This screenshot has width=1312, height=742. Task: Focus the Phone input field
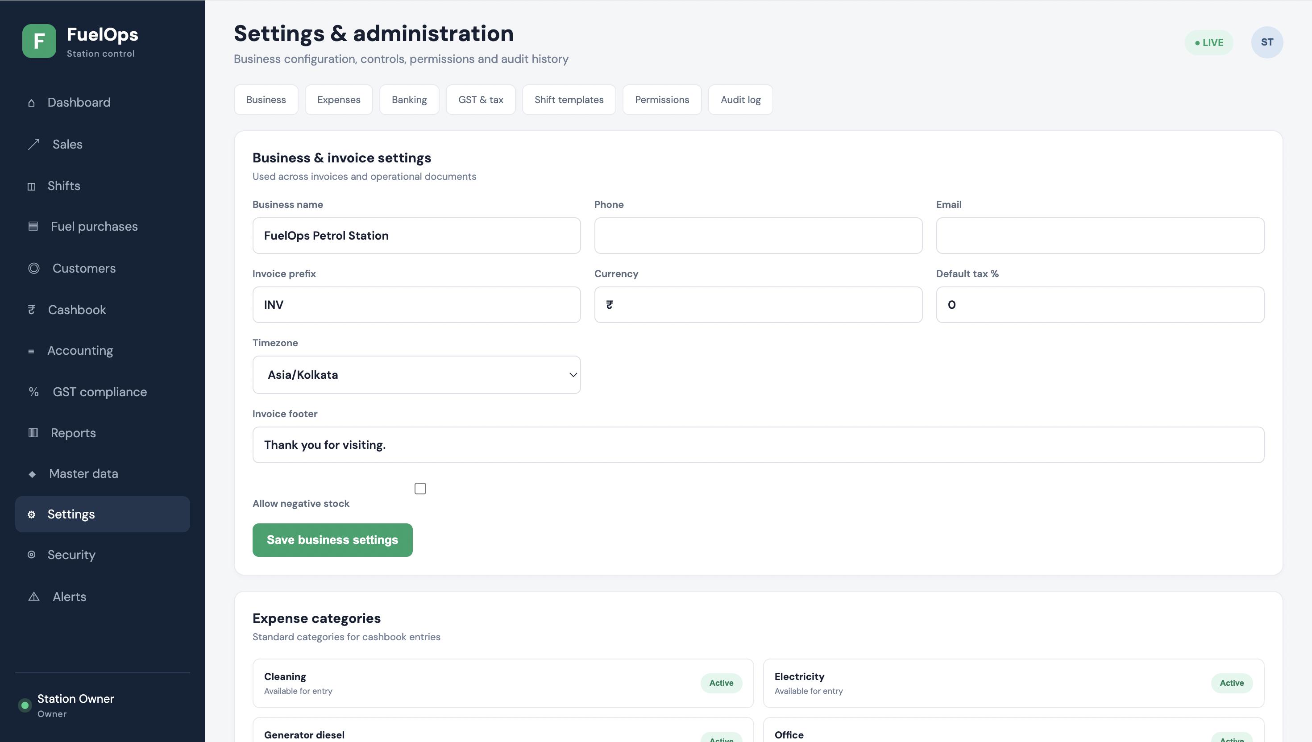758,236
